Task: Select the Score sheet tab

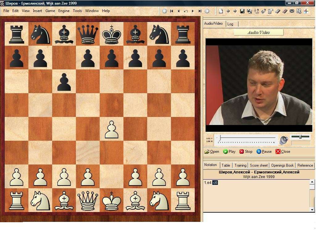Action: click(x=259, y=165)
